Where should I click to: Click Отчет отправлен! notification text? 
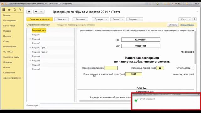coord(148,99)
